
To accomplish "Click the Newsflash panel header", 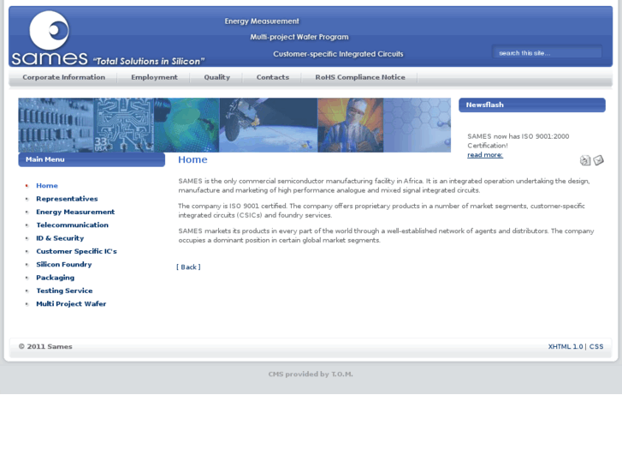I will [532, 105].
